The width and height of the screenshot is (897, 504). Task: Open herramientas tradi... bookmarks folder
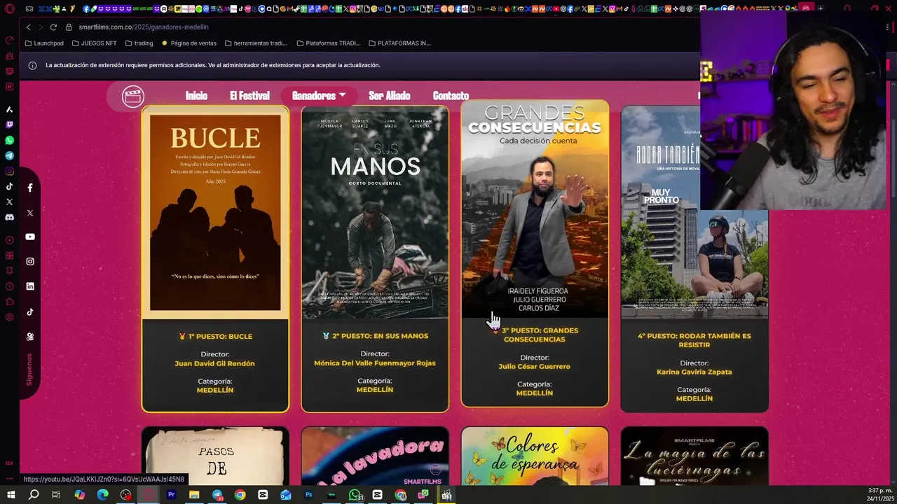(256, 43)
